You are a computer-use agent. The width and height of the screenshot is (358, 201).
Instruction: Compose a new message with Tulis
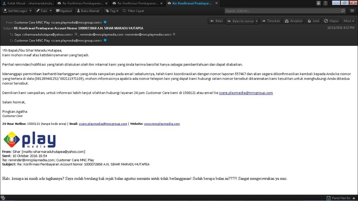coord(42,11)
